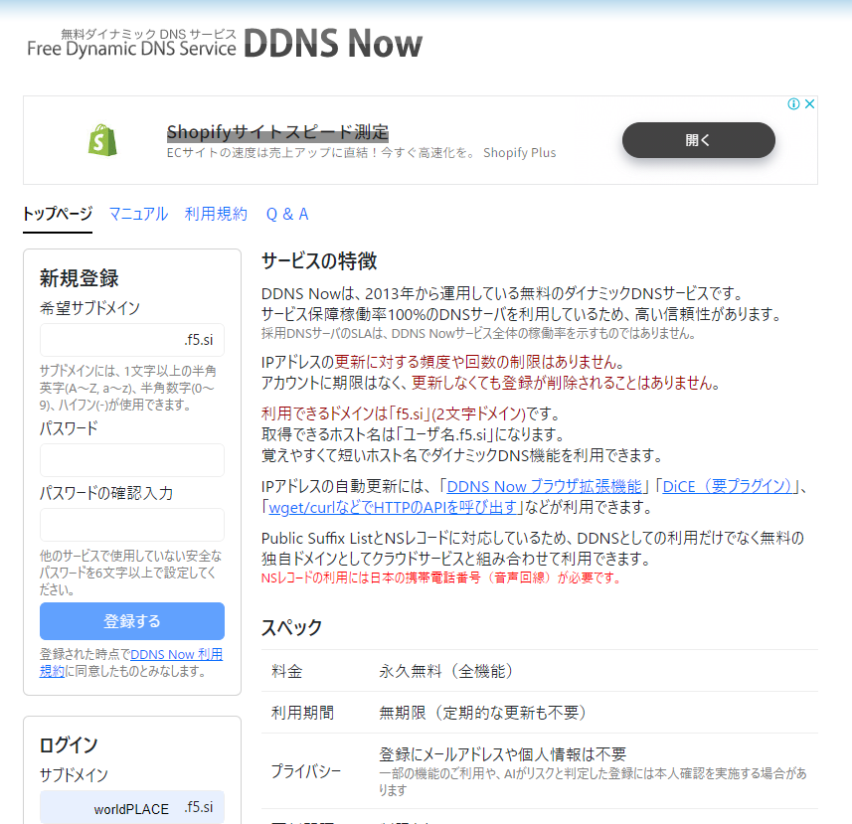
Task: Click the 新規登録 heading
Action: (x=80, y=278)
